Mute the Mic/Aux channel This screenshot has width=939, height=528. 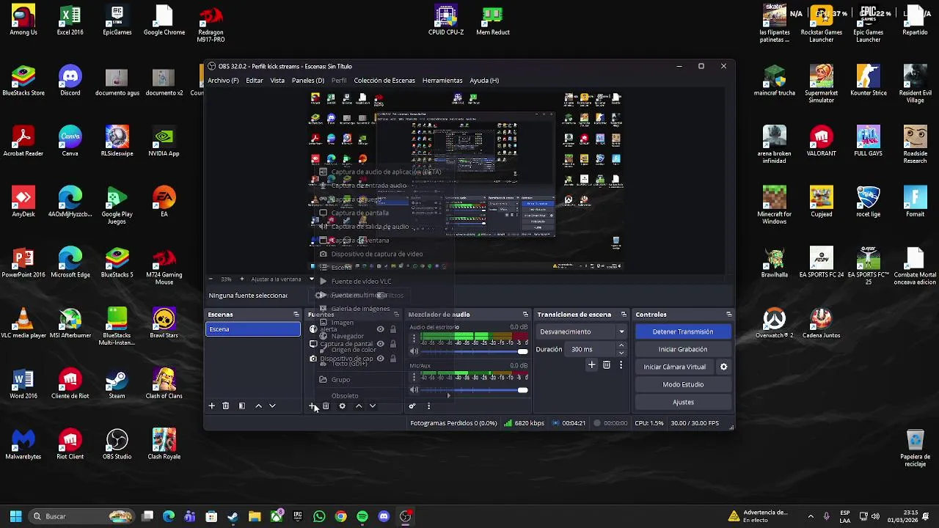pyautogui.click(x=414, y=389)
